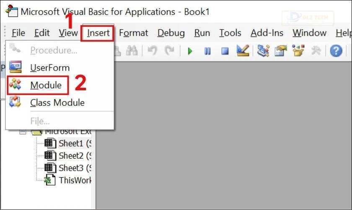Click the blue Help question mark icon

coord(336,51)
